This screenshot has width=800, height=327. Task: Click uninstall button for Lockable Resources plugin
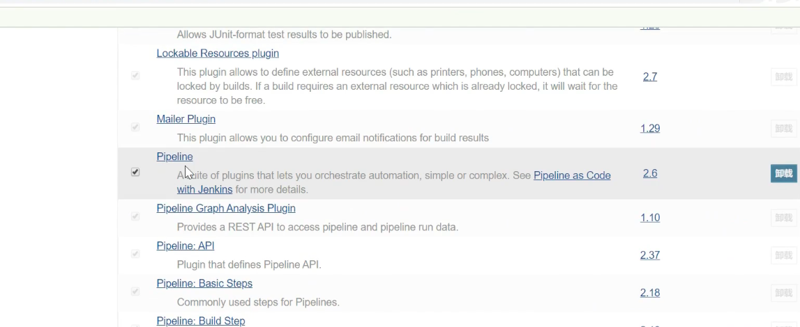point(784,77)
